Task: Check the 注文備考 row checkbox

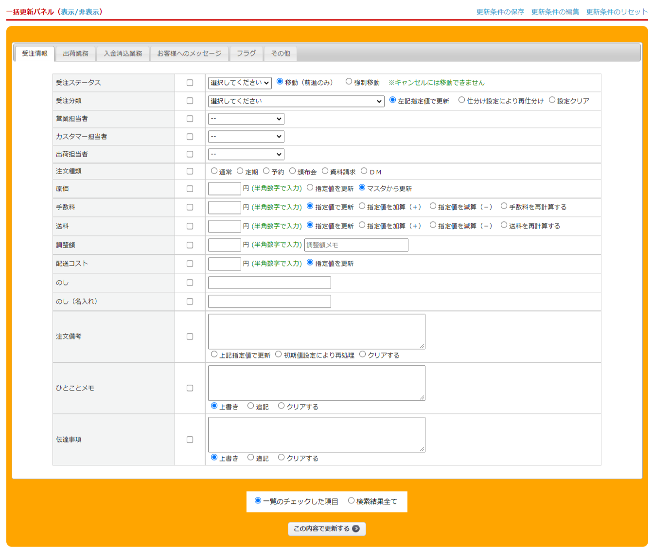Action: pyautogui.click(x=190, y=337)
